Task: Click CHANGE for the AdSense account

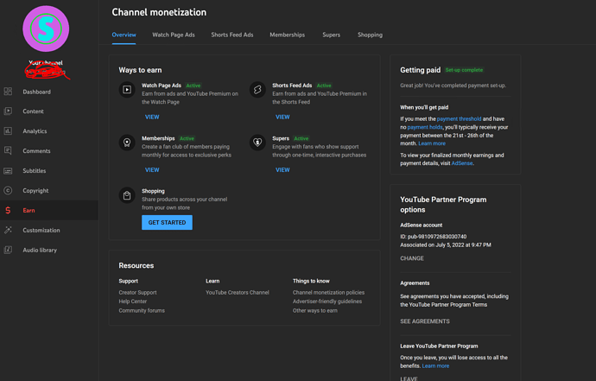Action: pos(412,258)
